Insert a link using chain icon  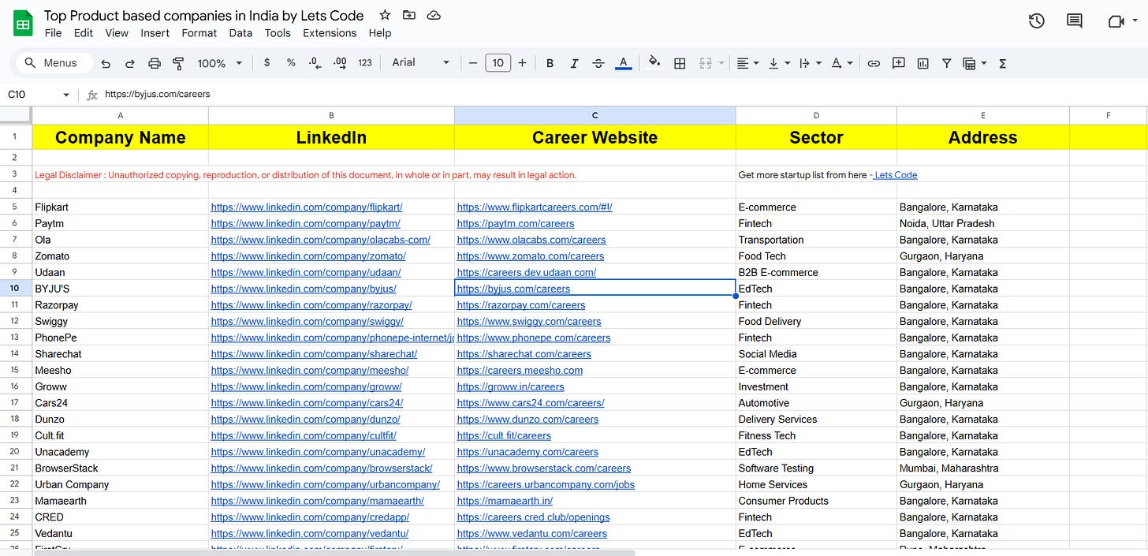click(874, 63)
